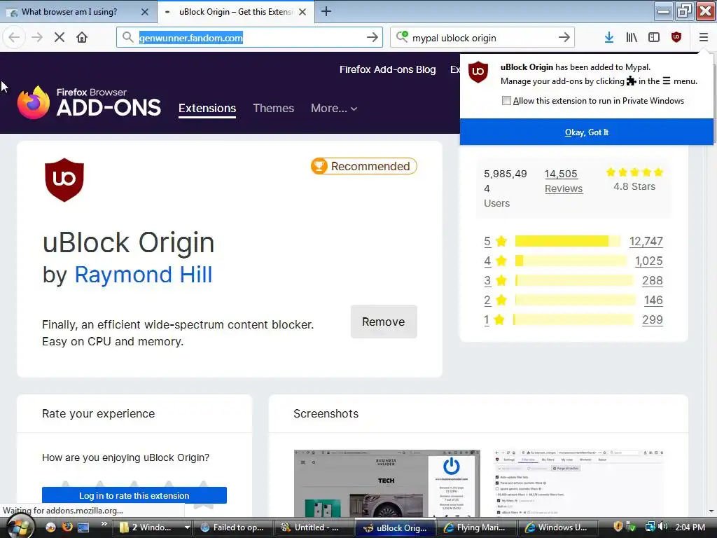Viewport: 717px width, 538px height.
Task: Open the search engine icon in search bar
Action: [402, 36]
